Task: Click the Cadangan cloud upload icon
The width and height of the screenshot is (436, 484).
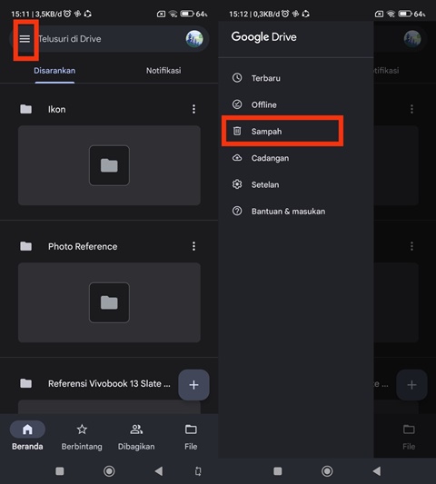Action: (237, 158)
